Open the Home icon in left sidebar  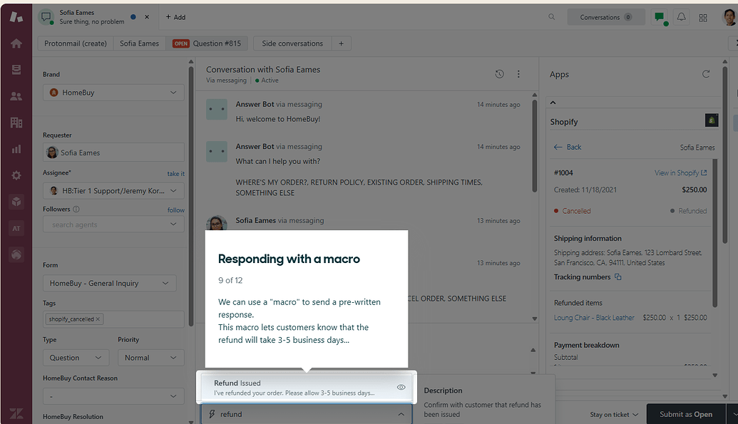pos(16,43)
